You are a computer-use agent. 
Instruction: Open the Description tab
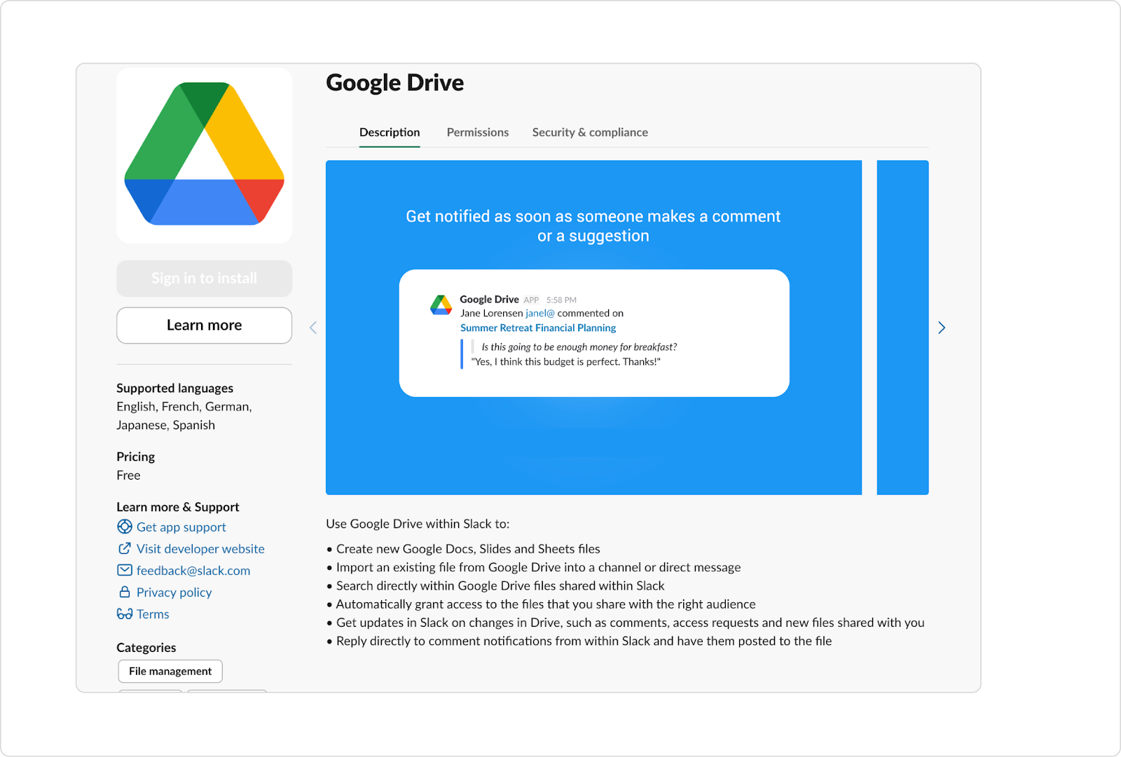coord(390,132)
